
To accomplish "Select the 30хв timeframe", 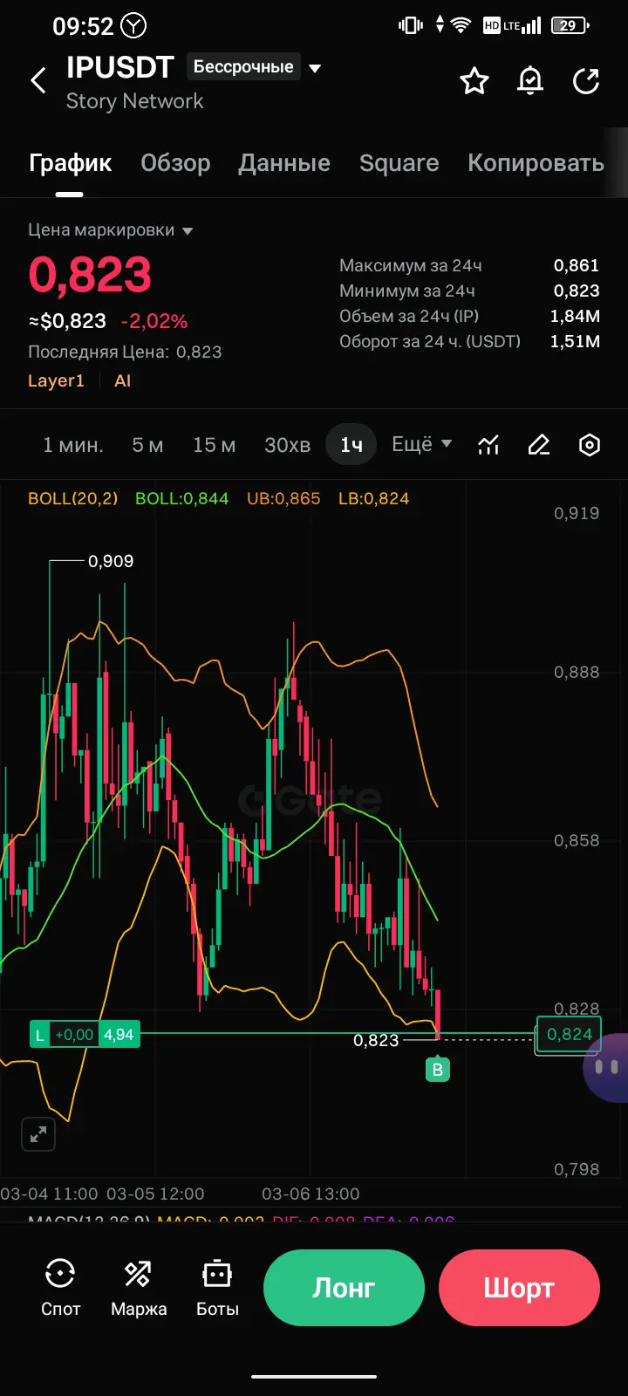I will (287, 445).
